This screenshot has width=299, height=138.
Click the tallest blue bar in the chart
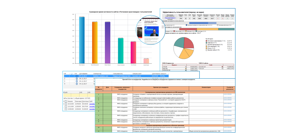click(x=82, y=40)
